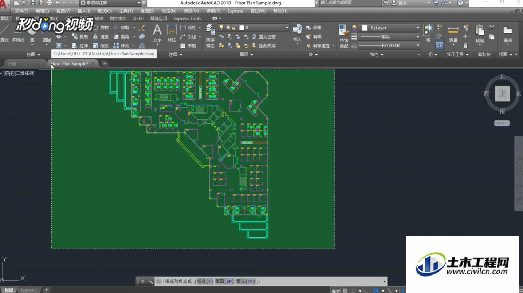Click the Help question mark icon
This screenshot has width=523, height=293.
tap(460, 3)
